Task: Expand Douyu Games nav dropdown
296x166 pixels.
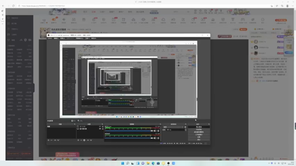Action: click(121, 12)
